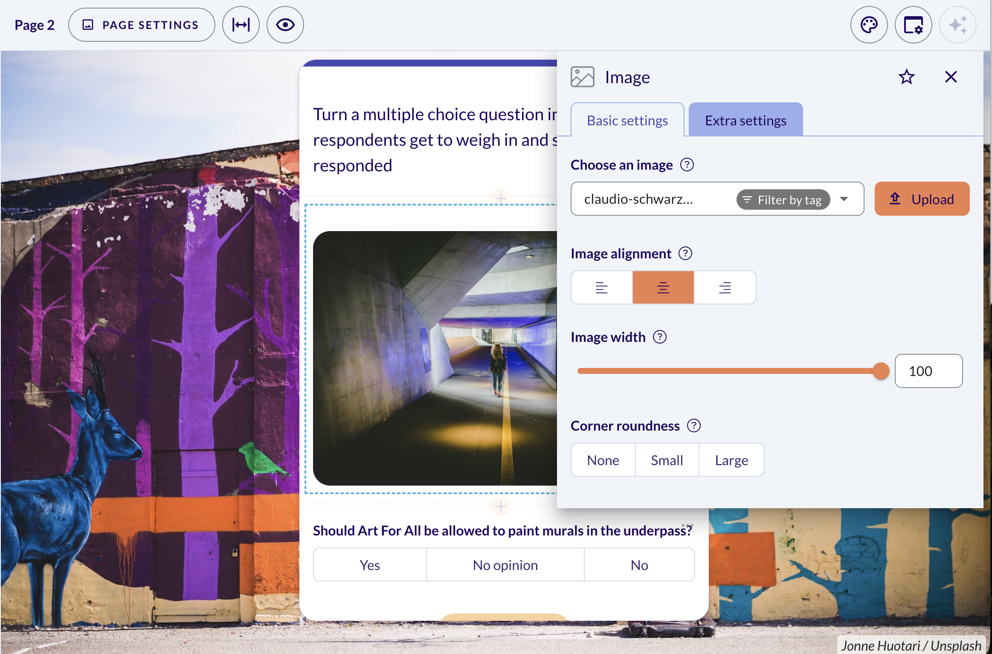Image resolution: width=992 pixels, height=654 pixels.
Task: Switch to the Basic settings tab
Action: (x=627, y=120)
